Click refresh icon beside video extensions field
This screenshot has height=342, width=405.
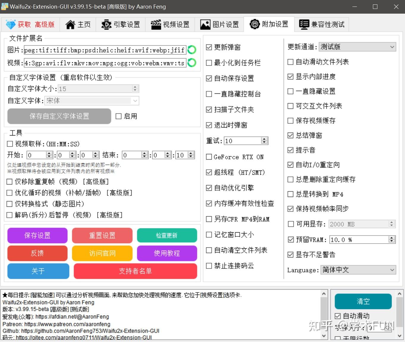(192, 63)
